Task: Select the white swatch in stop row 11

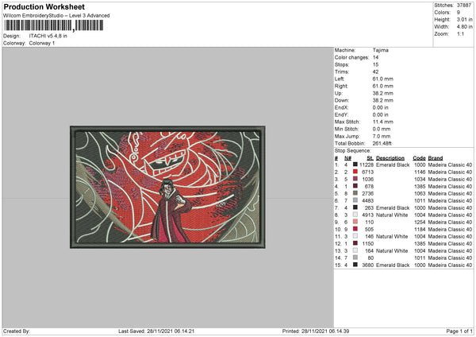Action: tap(355, 236)
